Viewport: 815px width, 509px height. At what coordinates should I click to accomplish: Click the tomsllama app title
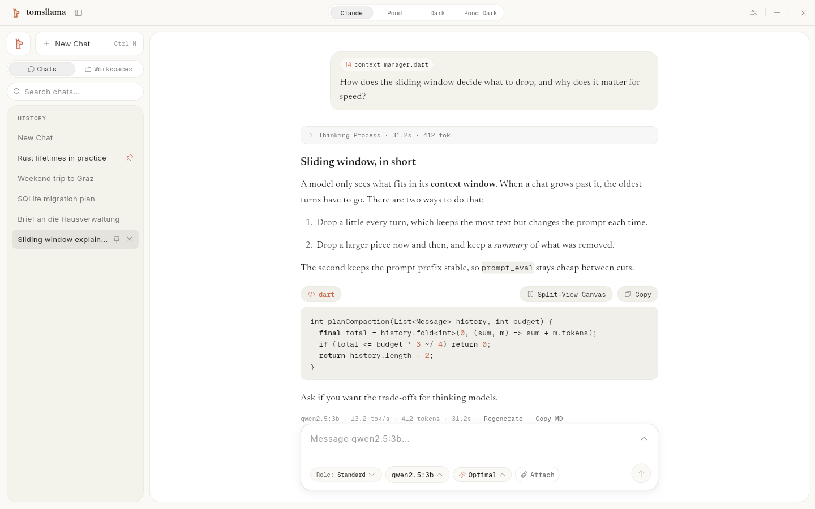coord(46,12)
